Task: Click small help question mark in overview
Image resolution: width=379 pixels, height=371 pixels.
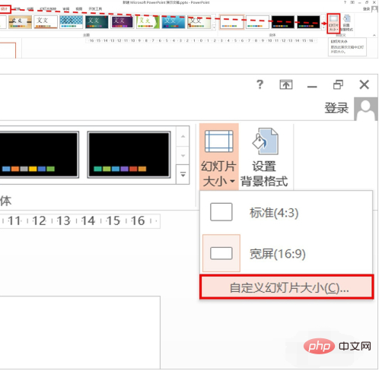Action: pos(345,2)
